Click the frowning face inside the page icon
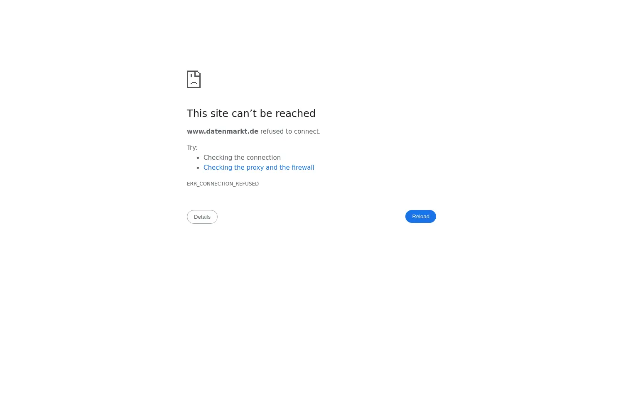The image size is (623, 415). [194, 80]
